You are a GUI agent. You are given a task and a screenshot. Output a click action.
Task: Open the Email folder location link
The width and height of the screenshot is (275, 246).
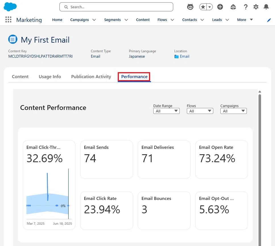coord(184,57)
